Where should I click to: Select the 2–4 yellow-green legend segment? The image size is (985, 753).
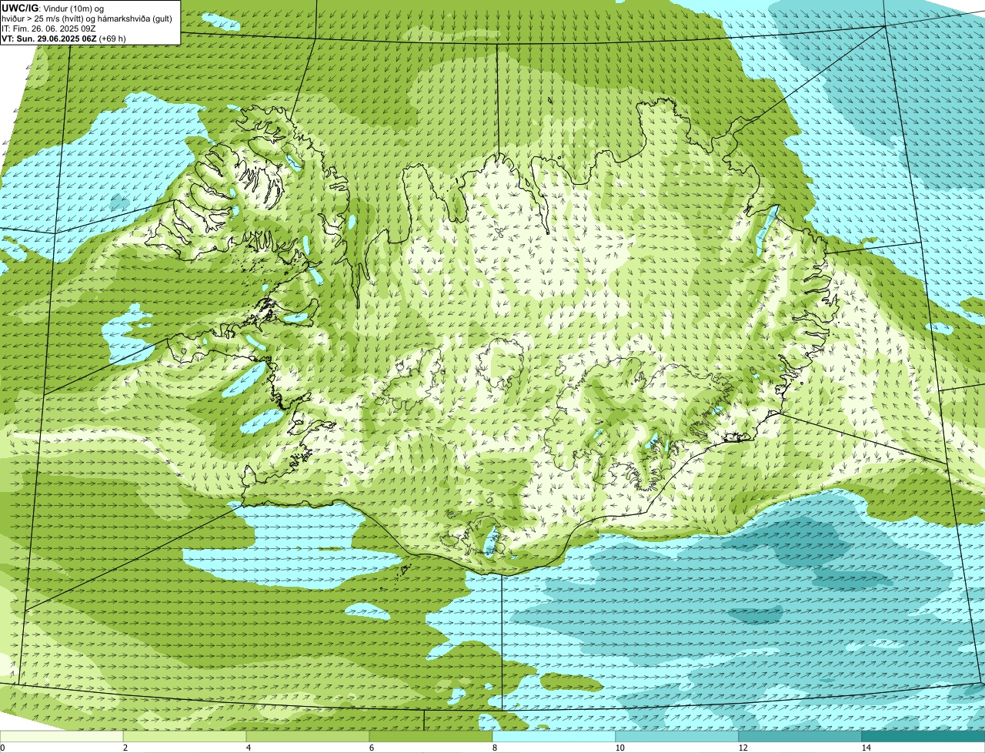pyautogui.click(x=185, y=736)
